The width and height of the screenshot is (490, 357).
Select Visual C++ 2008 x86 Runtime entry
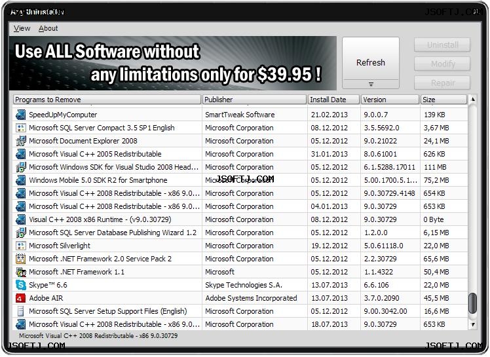click(x=240, y=219)
